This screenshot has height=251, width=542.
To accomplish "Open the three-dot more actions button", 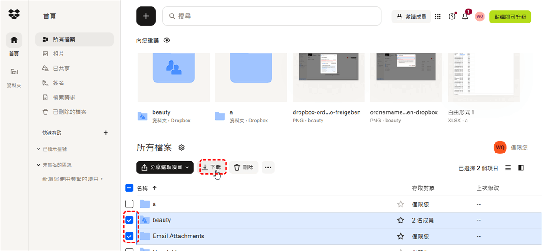I will [268, 167].
